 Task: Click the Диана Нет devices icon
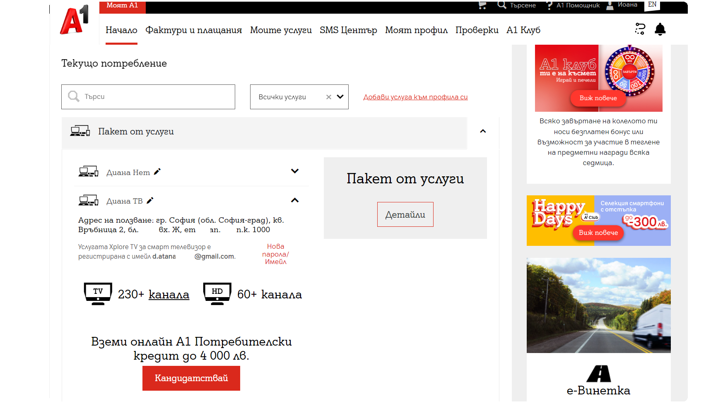point(88,172)
